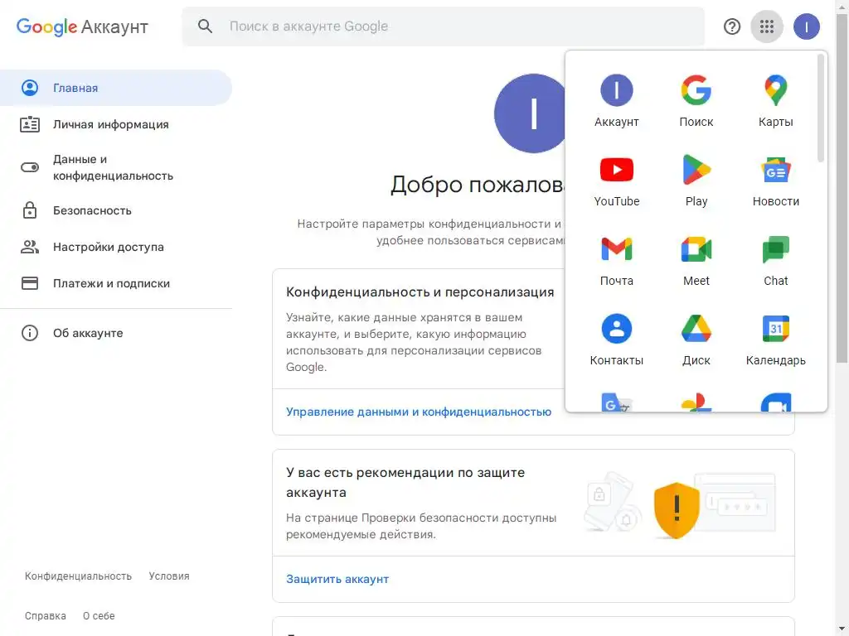Open Конфиденциальность footer link
The image size is (849, 636).
click(x=78, y=576)
